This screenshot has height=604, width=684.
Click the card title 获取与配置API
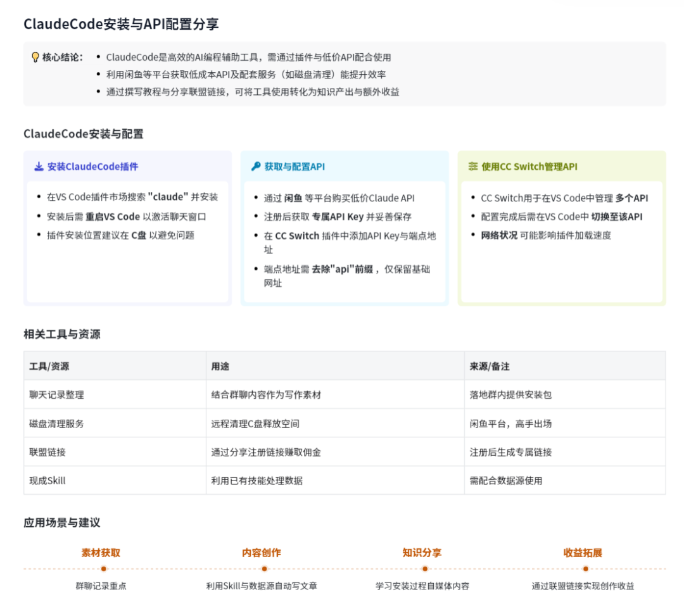(x=294, y=167)
